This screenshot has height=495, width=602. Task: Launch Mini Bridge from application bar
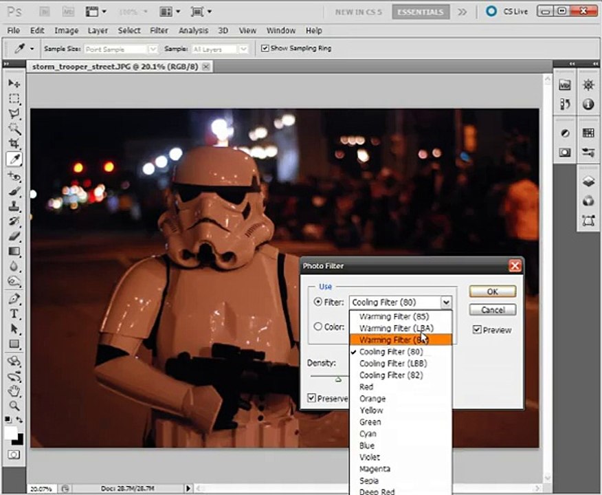(68, 12)
